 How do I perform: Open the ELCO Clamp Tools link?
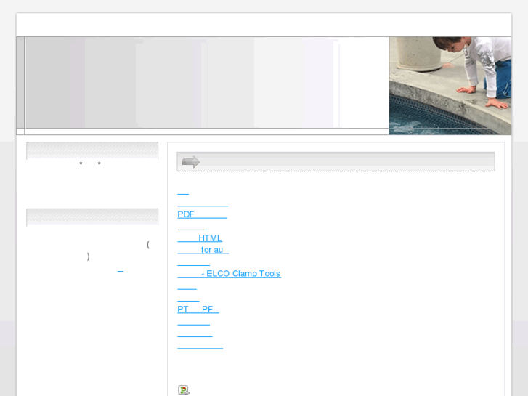229,273
